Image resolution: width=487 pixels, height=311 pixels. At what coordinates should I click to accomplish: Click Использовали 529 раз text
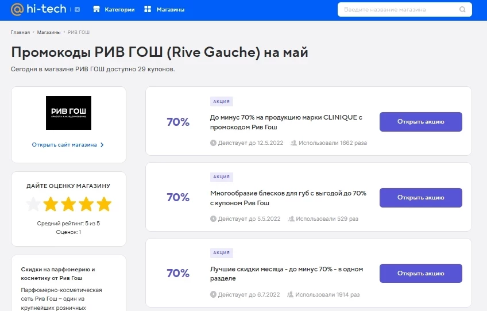tap(327, 218)
